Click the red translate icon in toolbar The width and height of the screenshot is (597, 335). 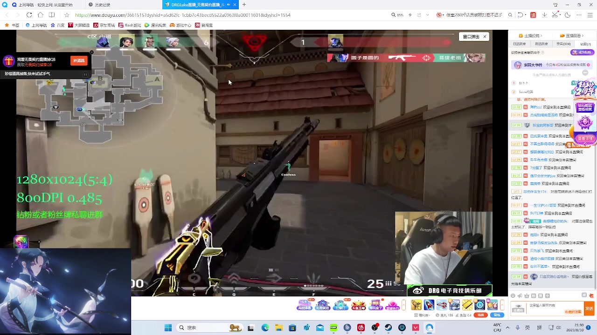[x=533, y=15]
